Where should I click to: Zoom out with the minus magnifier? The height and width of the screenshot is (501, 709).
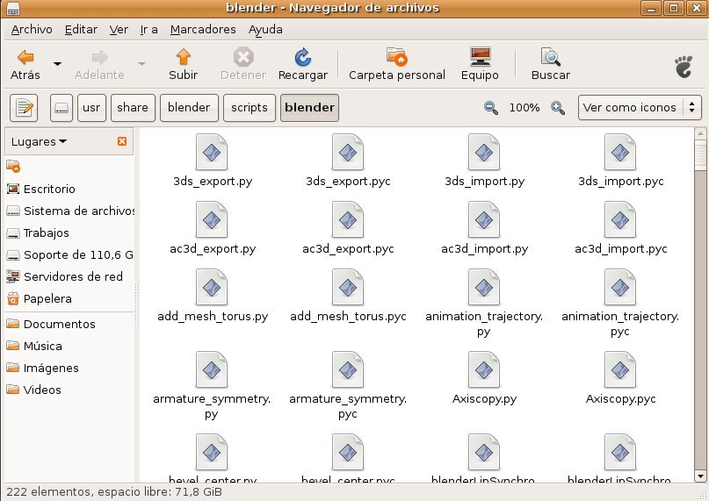click(490, 108)
